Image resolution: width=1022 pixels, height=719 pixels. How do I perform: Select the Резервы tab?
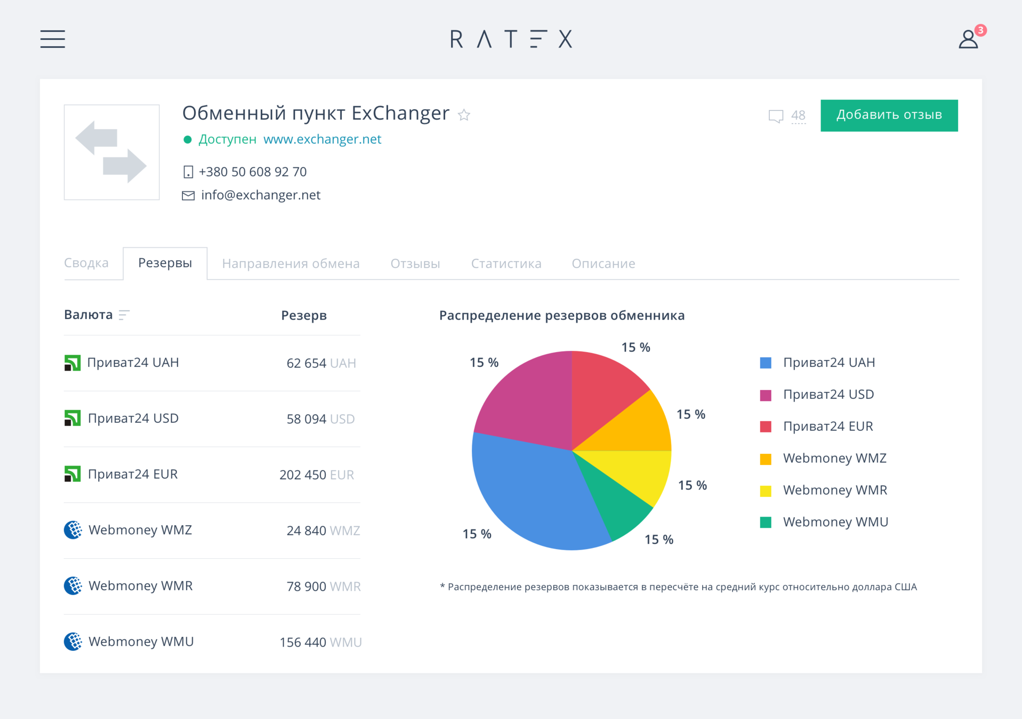pyautogui.click(x=165, y=263)
